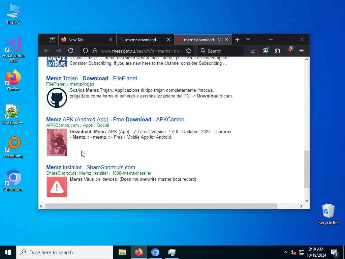Open the tracking protection shield icon
The height and width of the screenshot is (259, 345).
click(x=86, y=51)
